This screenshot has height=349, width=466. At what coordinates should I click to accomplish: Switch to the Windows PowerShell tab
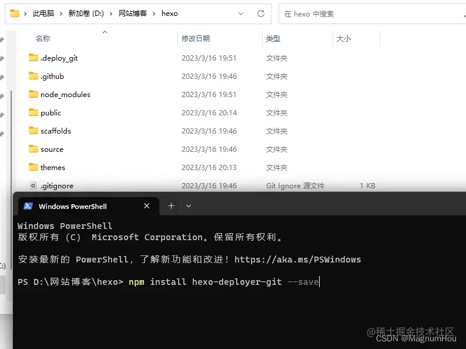tap(89, 206)
